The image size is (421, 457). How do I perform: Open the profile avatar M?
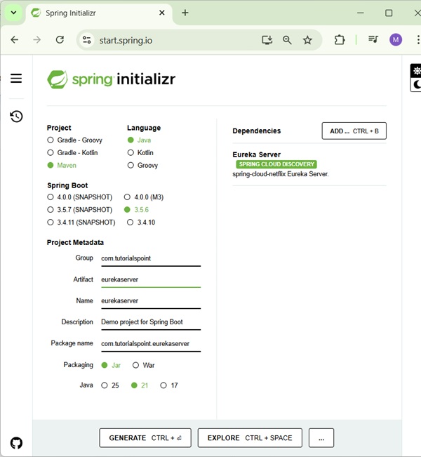click(x=396, y=39)
